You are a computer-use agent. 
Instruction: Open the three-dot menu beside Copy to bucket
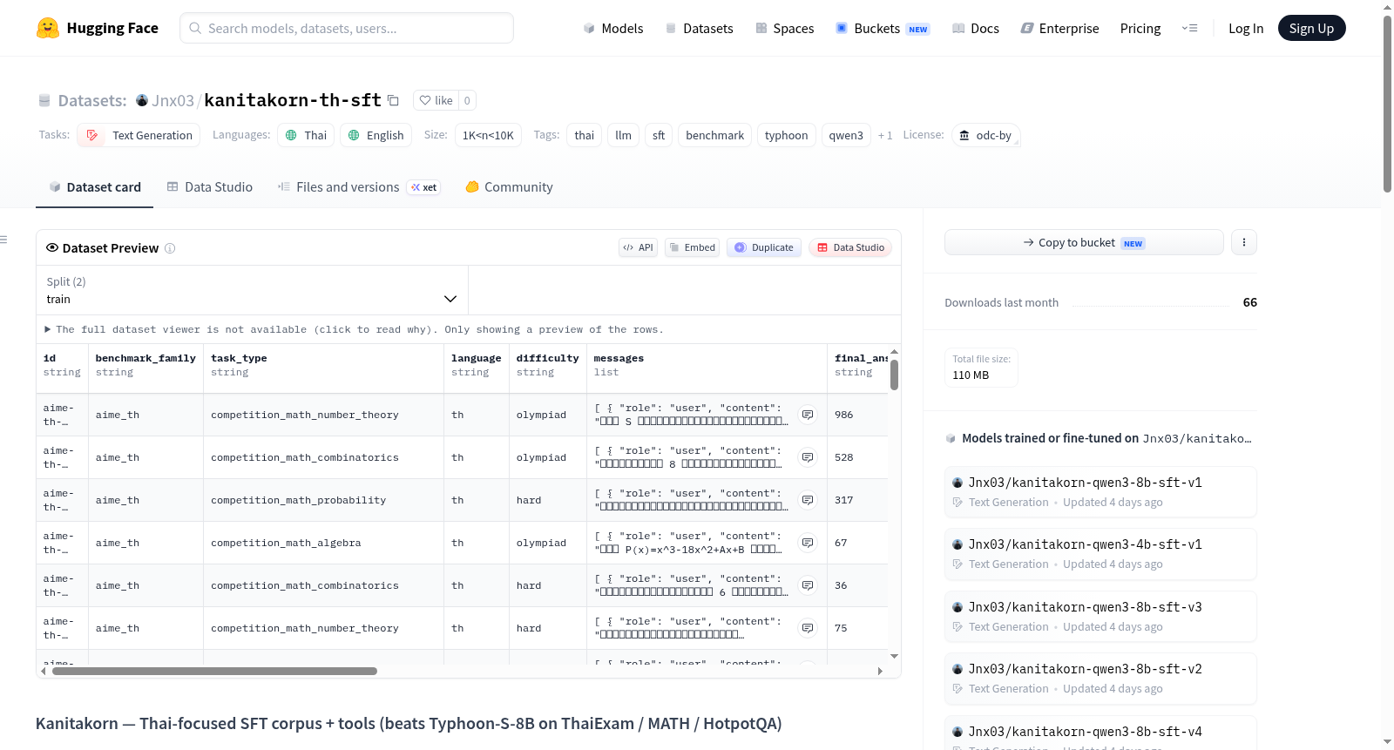[1244, 242]
